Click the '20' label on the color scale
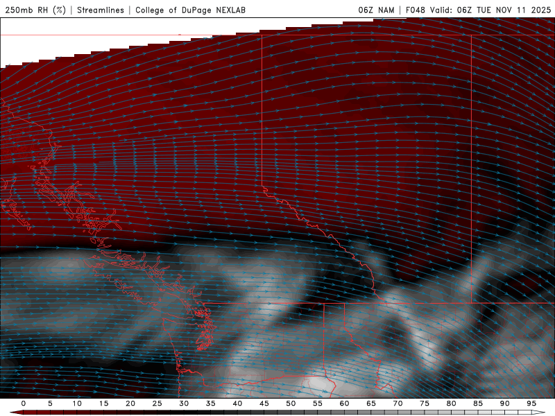 130,404
